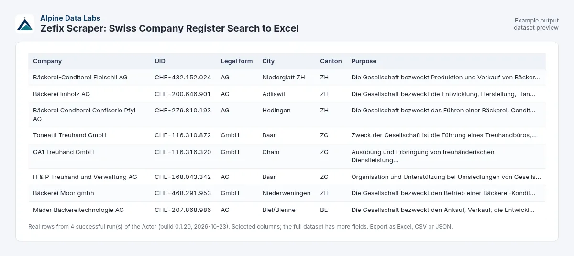Click UID CHE-200.646.901
The width and height of the screenshot is (574, 256).
click(x=183, y=94)
